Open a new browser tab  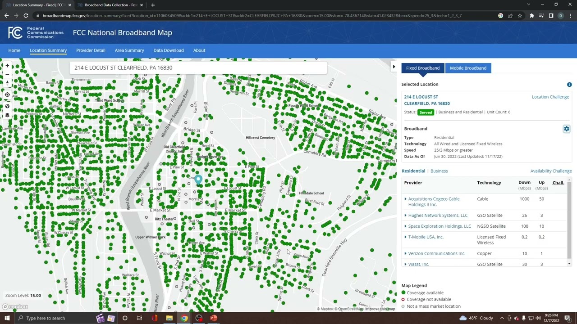pos(153,5)
